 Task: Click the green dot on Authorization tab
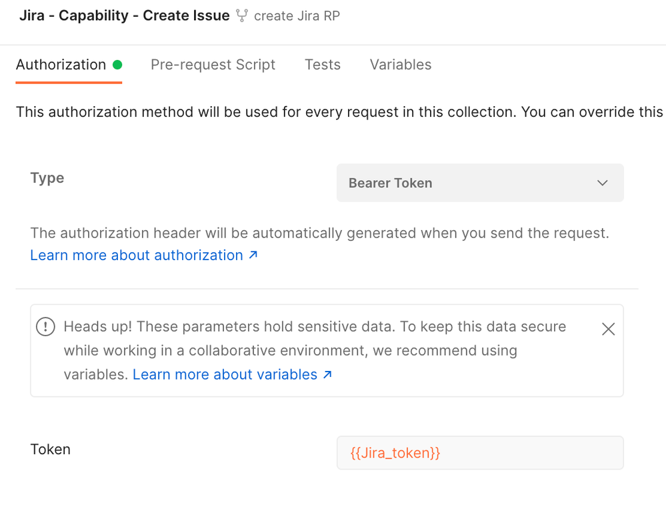pyautogui.click(x=117, y=65)
